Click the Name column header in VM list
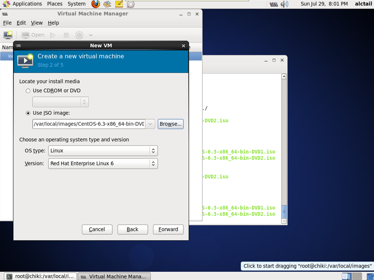 pos(7,47)
